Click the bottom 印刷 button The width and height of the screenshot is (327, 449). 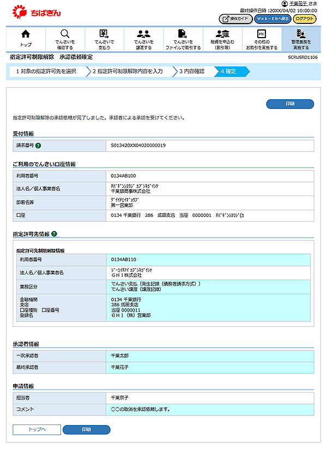87,429
